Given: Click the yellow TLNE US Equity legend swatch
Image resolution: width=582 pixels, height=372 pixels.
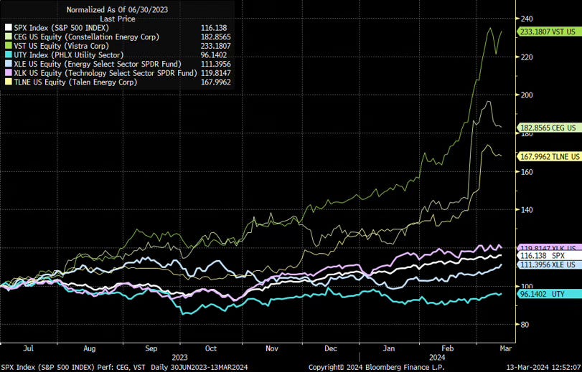Looking at the screenshot, I should click(8, 82).
